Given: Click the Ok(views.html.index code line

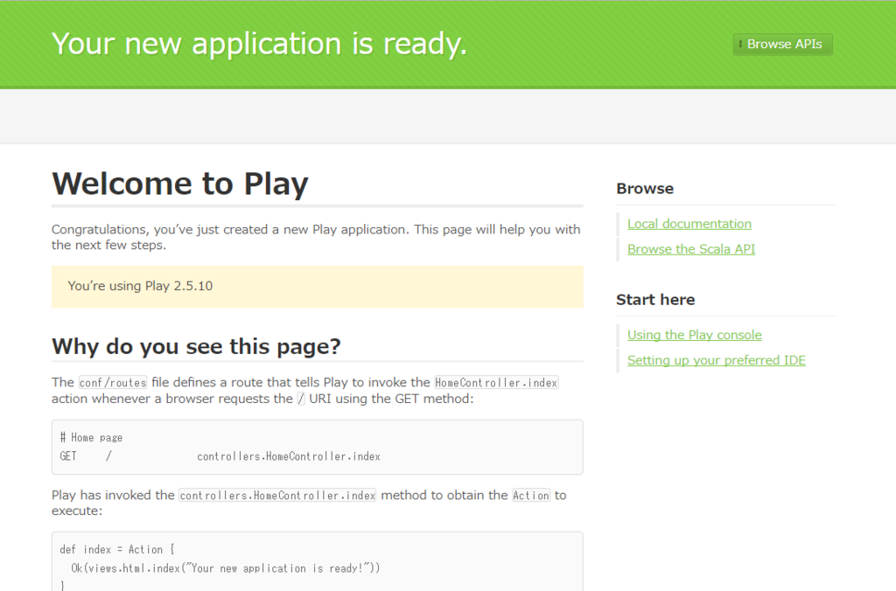Looking at the screenshot, I should coord(225,568).
